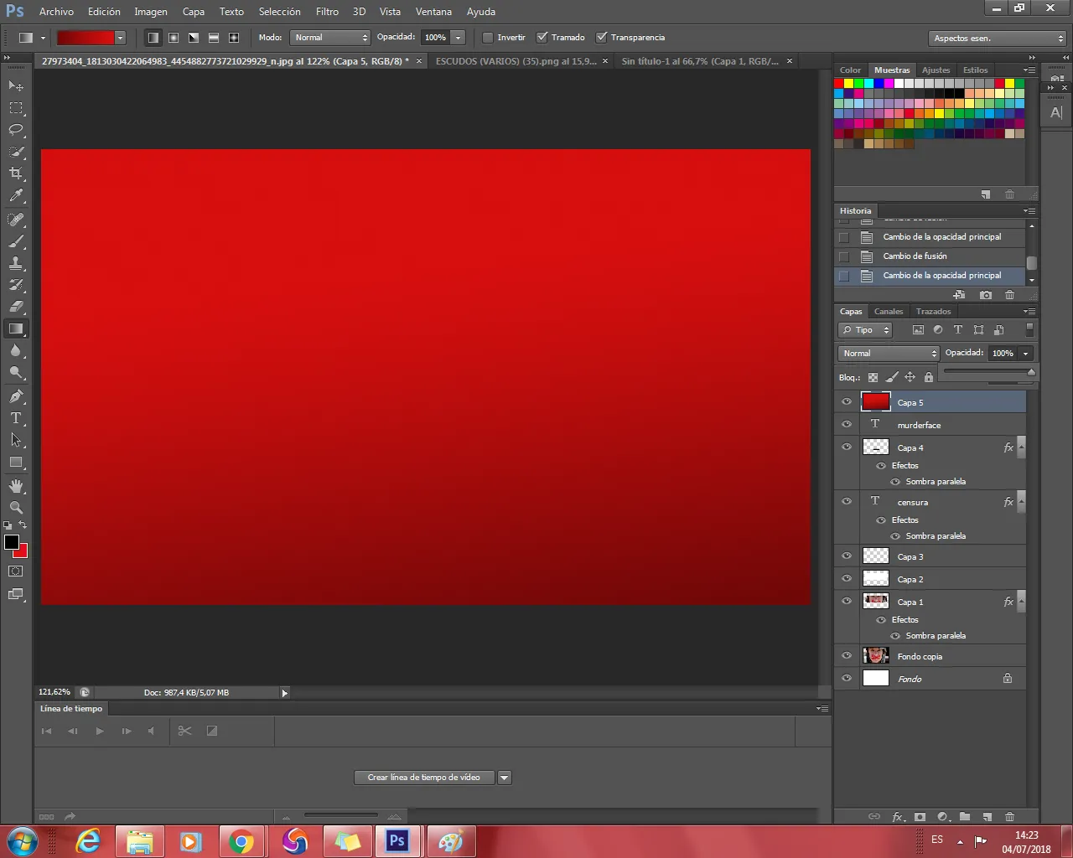Create new snapshot camera icon in Historia
The image size is (1073, 858).
[986, 295]
